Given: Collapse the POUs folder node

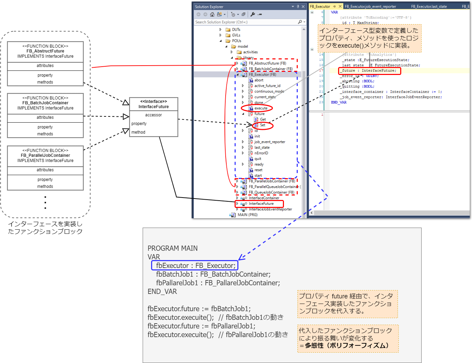Looking at the screenshot, I should [220, 41].
